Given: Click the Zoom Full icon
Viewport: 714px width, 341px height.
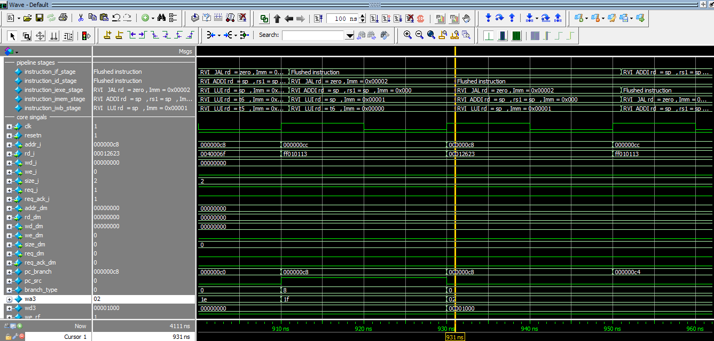Looking at the screenshot, I should point(431,35).
